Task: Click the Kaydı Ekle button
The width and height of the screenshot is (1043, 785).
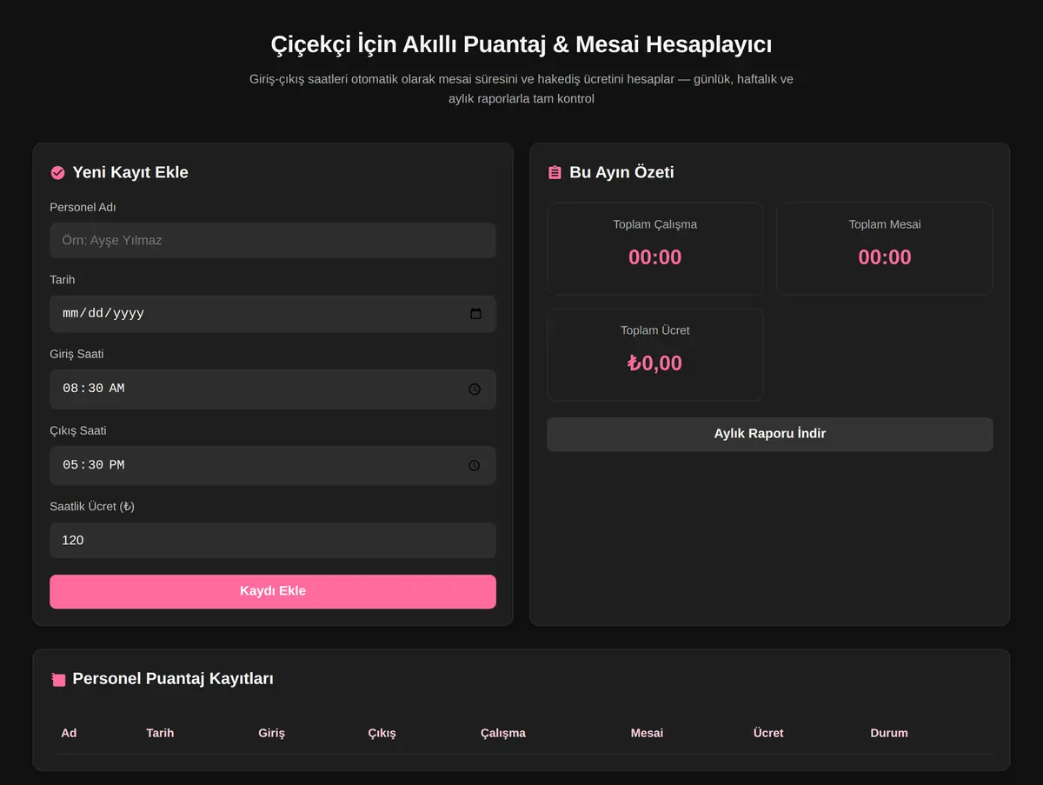Action: click(273, 591)
